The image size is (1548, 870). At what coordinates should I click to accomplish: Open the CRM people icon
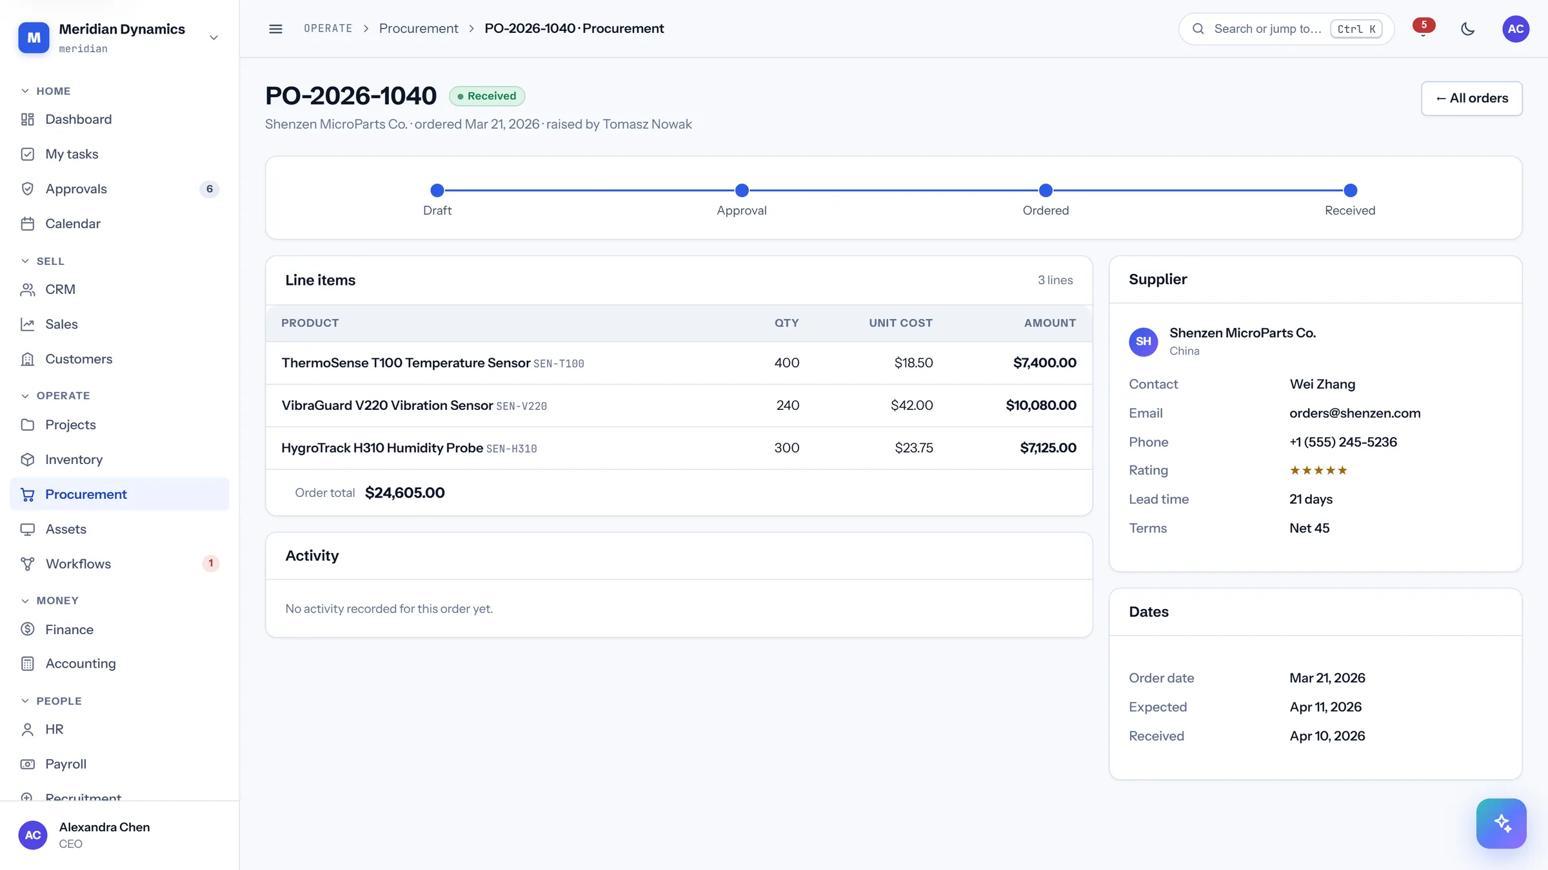(x=27, y=289)
